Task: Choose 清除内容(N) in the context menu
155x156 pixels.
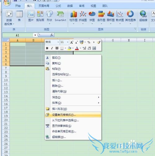Action: (73, 91)
